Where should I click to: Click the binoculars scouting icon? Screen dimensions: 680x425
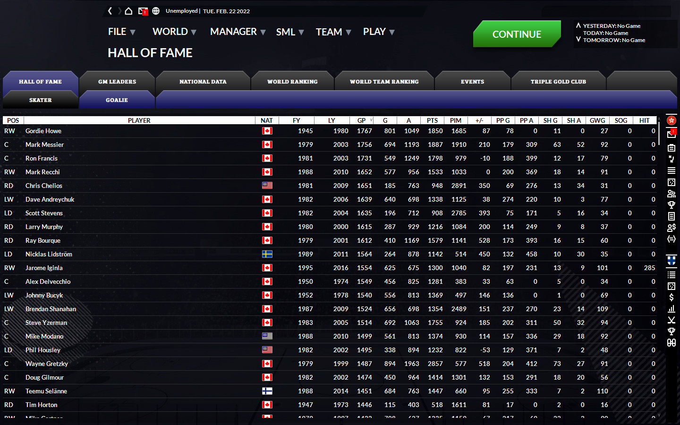pos(671,343)
